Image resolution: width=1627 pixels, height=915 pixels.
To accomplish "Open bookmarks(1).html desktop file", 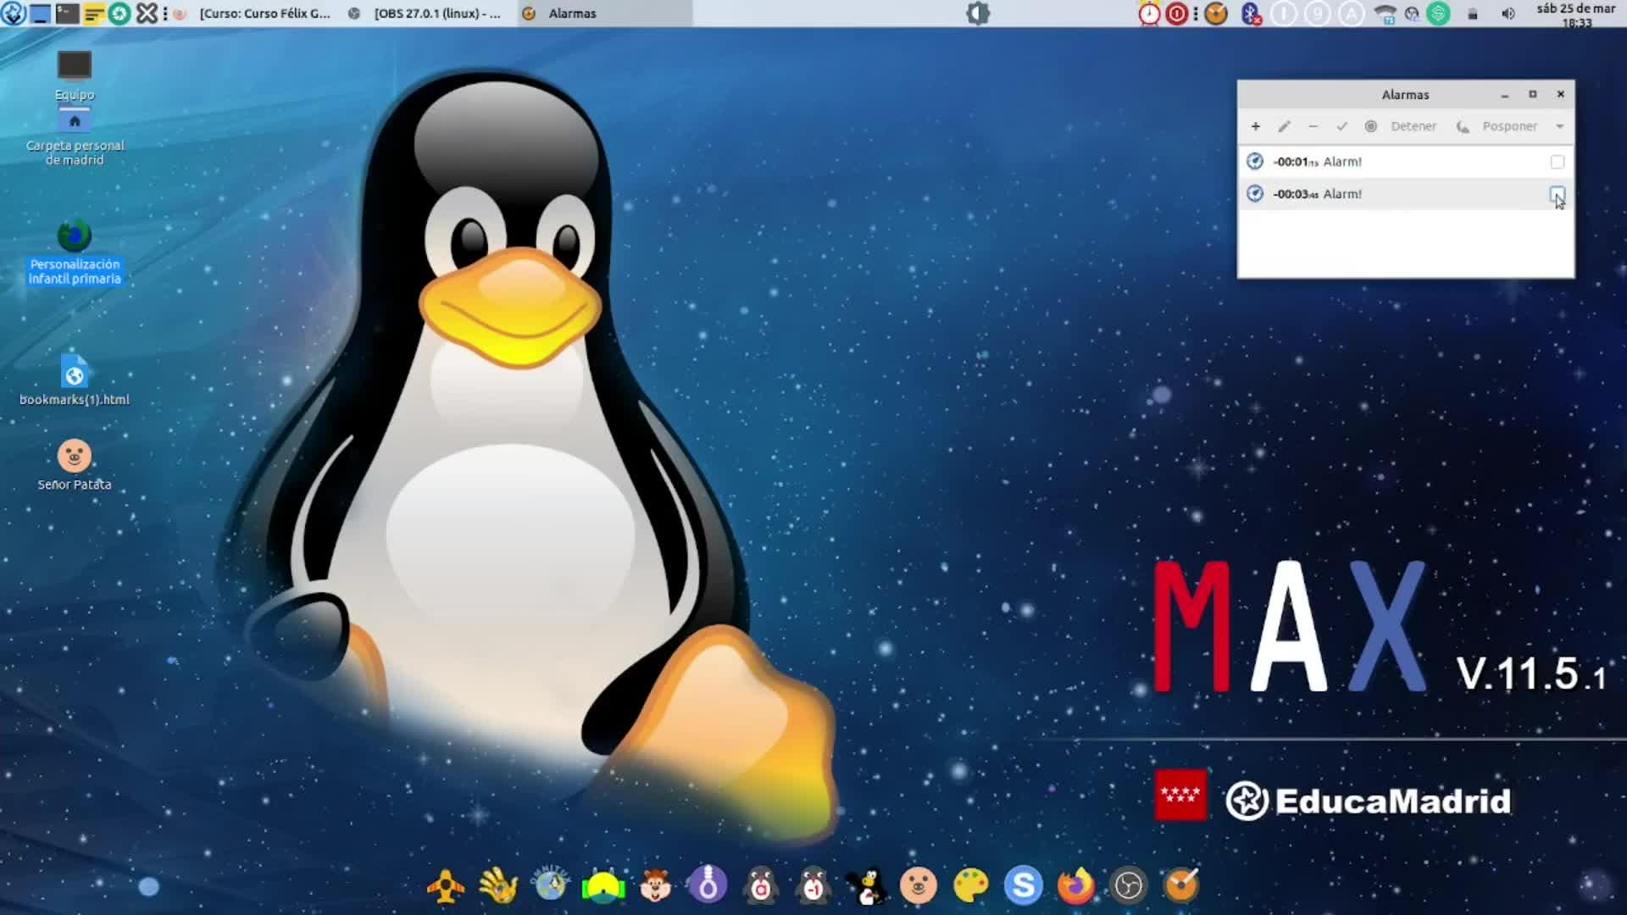I will coord(75,374).
